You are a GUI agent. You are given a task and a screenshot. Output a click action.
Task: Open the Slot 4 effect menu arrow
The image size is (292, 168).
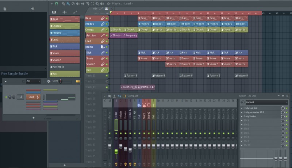[242, 121]
